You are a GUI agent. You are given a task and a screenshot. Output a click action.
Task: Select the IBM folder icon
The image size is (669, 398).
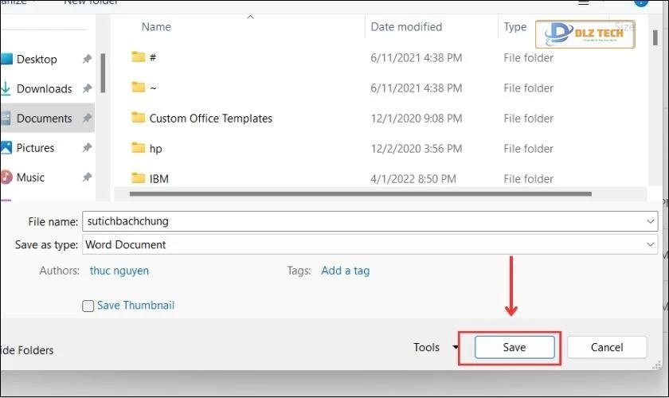[x=139, y=178]
